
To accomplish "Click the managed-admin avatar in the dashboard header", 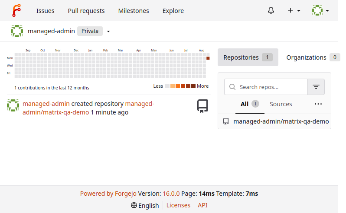I will [17, 31].
